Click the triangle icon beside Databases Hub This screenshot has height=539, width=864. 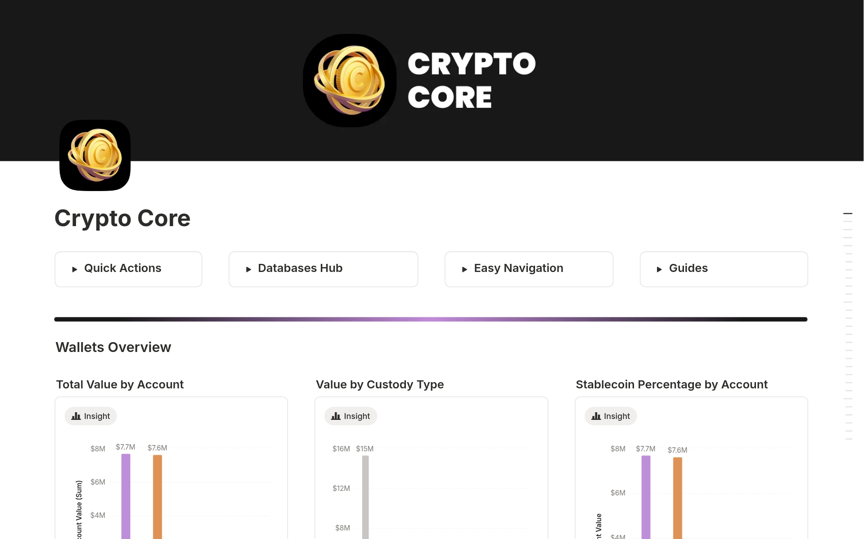click(x=248, y=269)
